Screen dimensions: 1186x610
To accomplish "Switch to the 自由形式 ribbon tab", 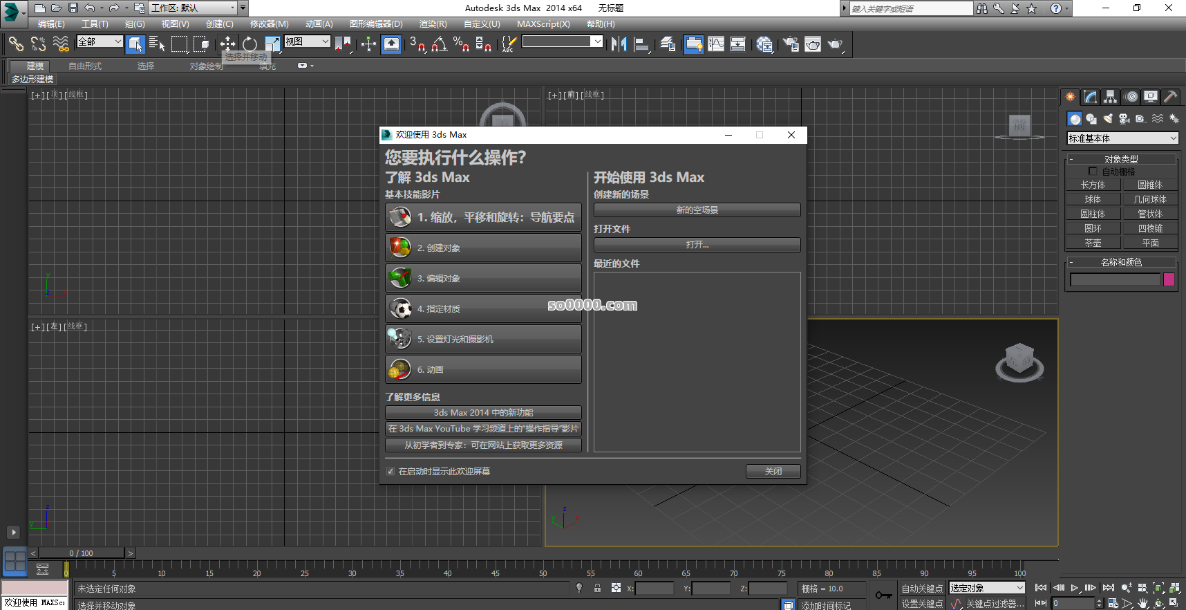I will pyautogui.click(x=85, y=66).
